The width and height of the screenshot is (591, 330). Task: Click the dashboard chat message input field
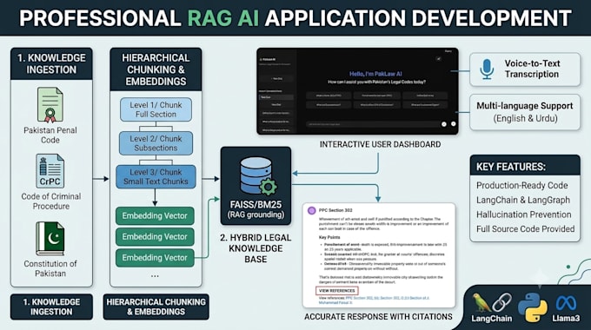click(x=373, y=124)
